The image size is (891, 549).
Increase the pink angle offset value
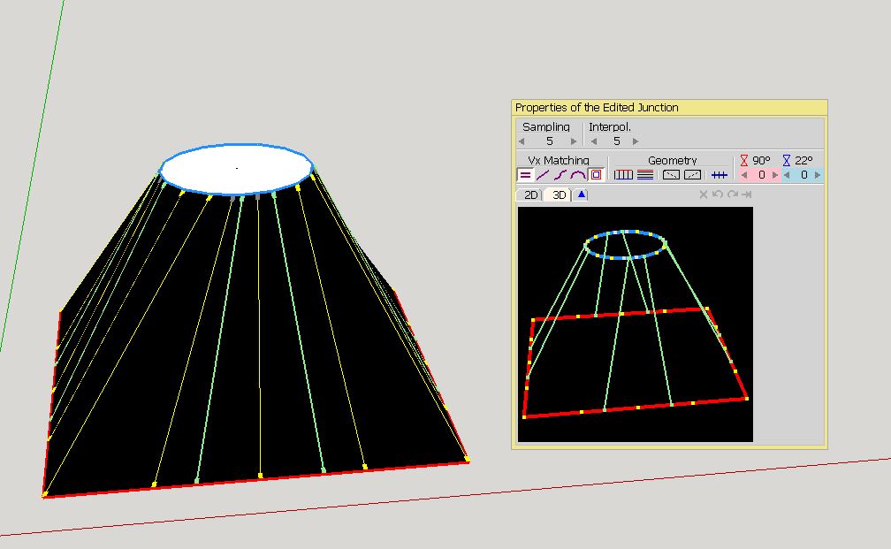775,175
